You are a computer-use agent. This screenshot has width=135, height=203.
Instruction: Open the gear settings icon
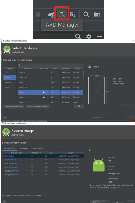tap(89, 36)
